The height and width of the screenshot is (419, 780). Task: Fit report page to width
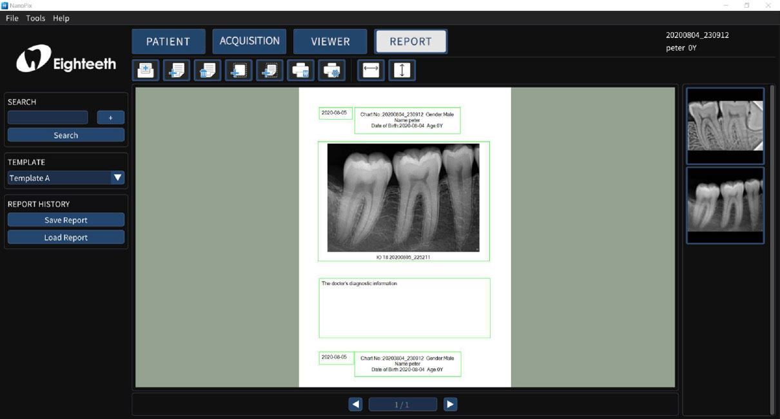point(370,70)
